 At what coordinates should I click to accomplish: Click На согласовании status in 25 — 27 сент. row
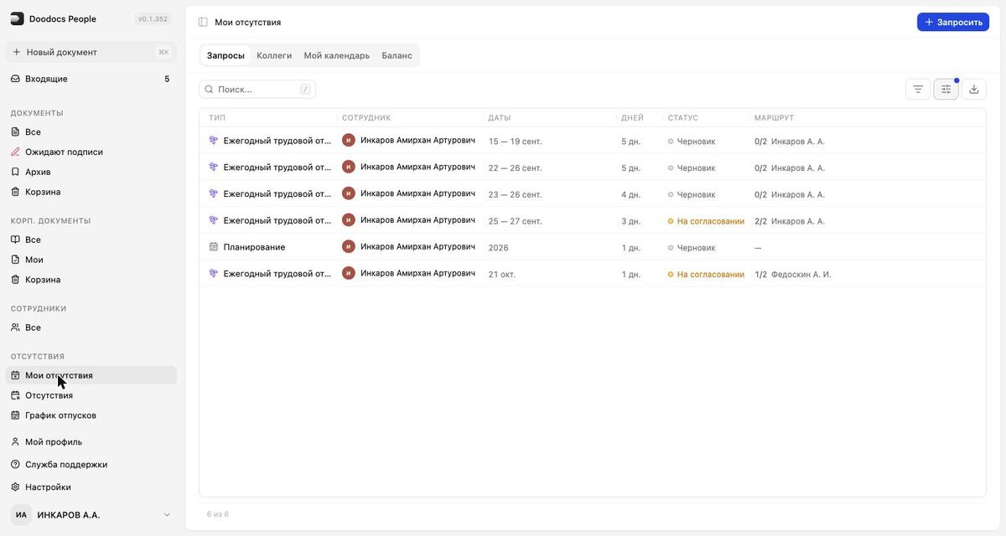(x=706, y=221)
